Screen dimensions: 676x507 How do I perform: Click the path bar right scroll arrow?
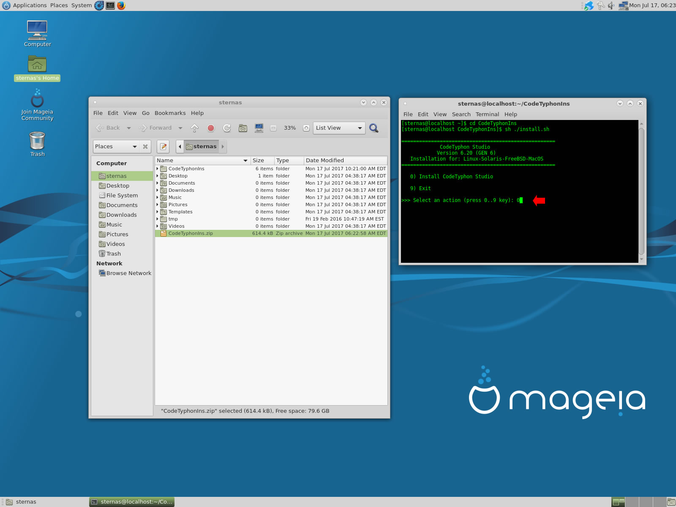(x=223, y=147)
